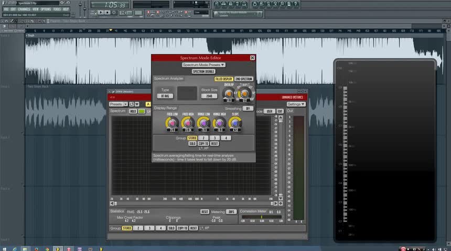This screenshot has height=251, width=451.
Task: Click SPAN vertical range down arrow
Action: 281,198
